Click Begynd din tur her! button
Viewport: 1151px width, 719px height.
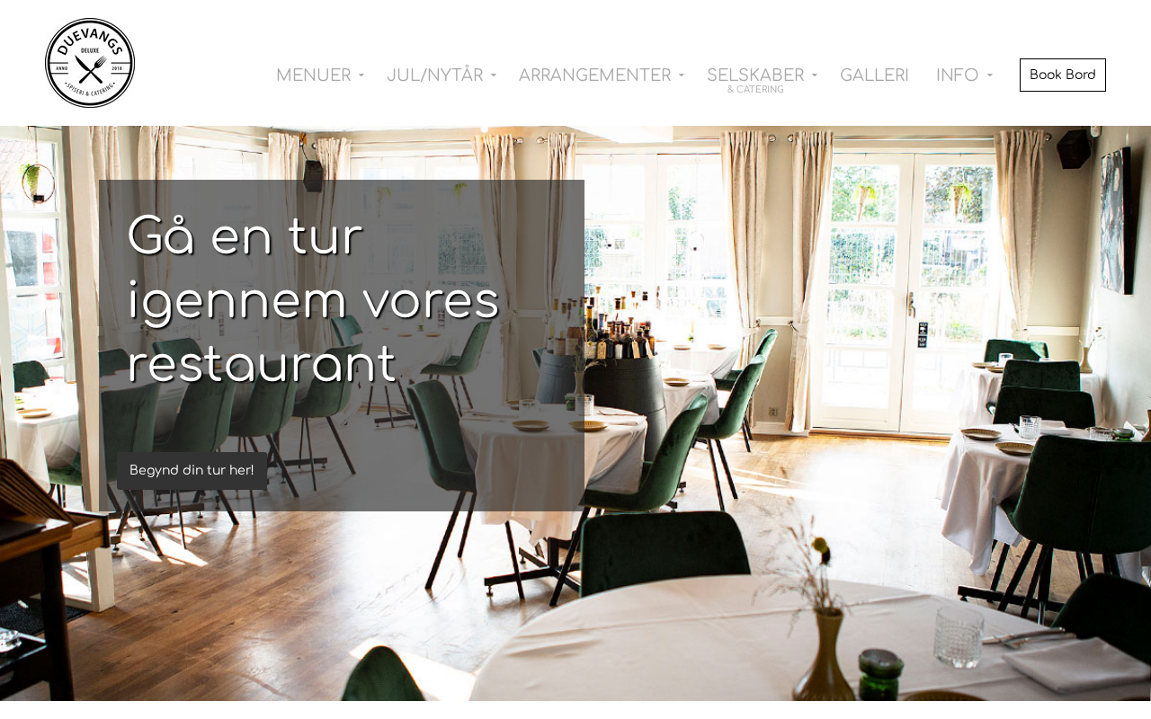pyautogui.click(x=192, y=471)
